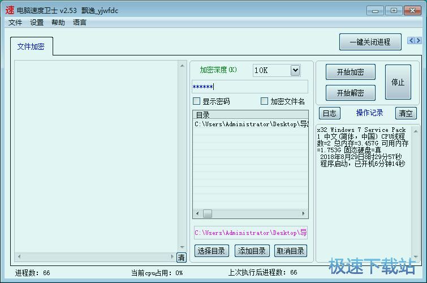Click the red 速 application icon
The image size is (427, 283).
(x=10, y=10)
